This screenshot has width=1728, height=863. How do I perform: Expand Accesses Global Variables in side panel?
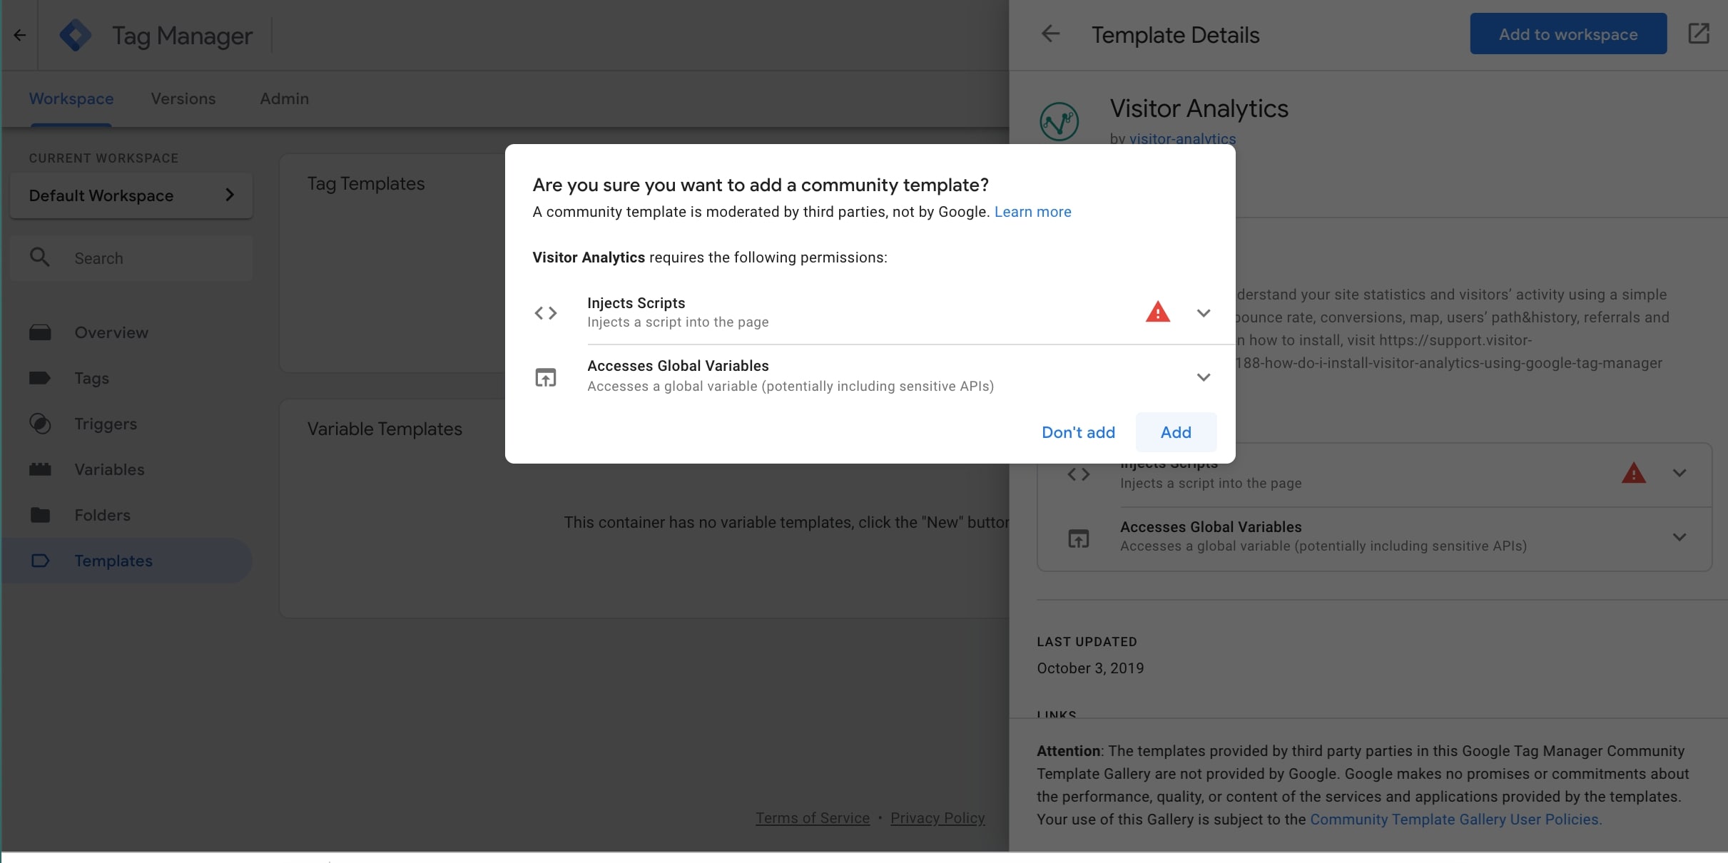(1679, 536)
